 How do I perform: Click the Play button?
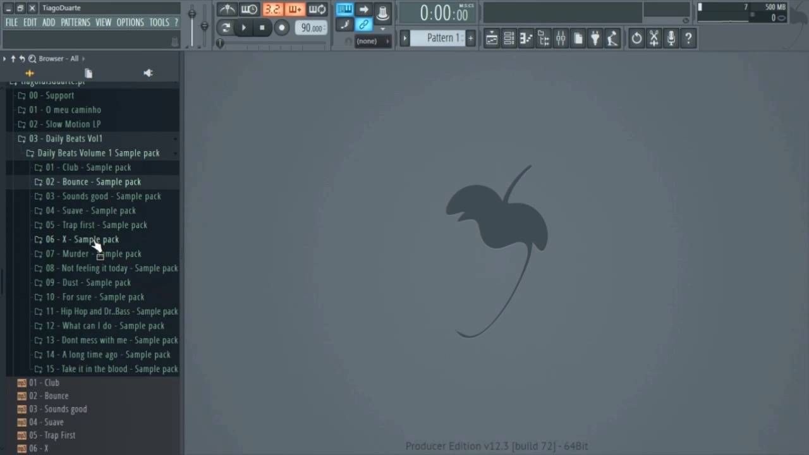243,27
